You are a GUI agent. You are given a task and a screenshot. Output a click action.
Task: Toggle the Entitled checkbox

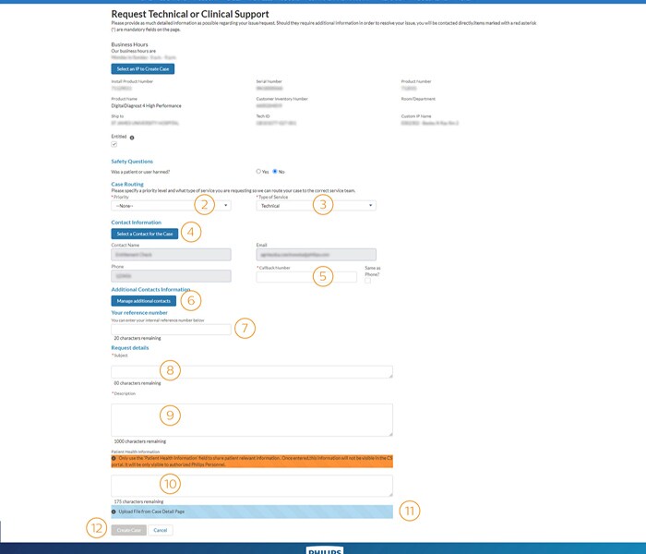(114, 144)
